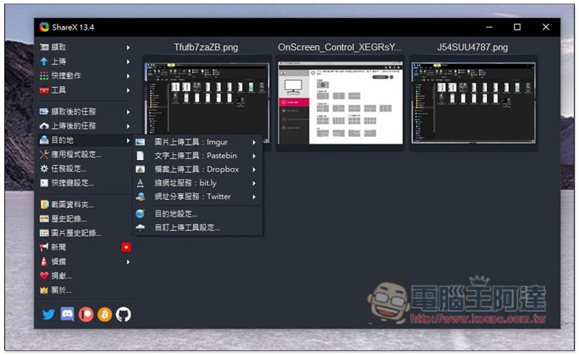Click the ShareX logo icon in title bar
Viewport: 579px width, 355px height.
click(44, 27)
